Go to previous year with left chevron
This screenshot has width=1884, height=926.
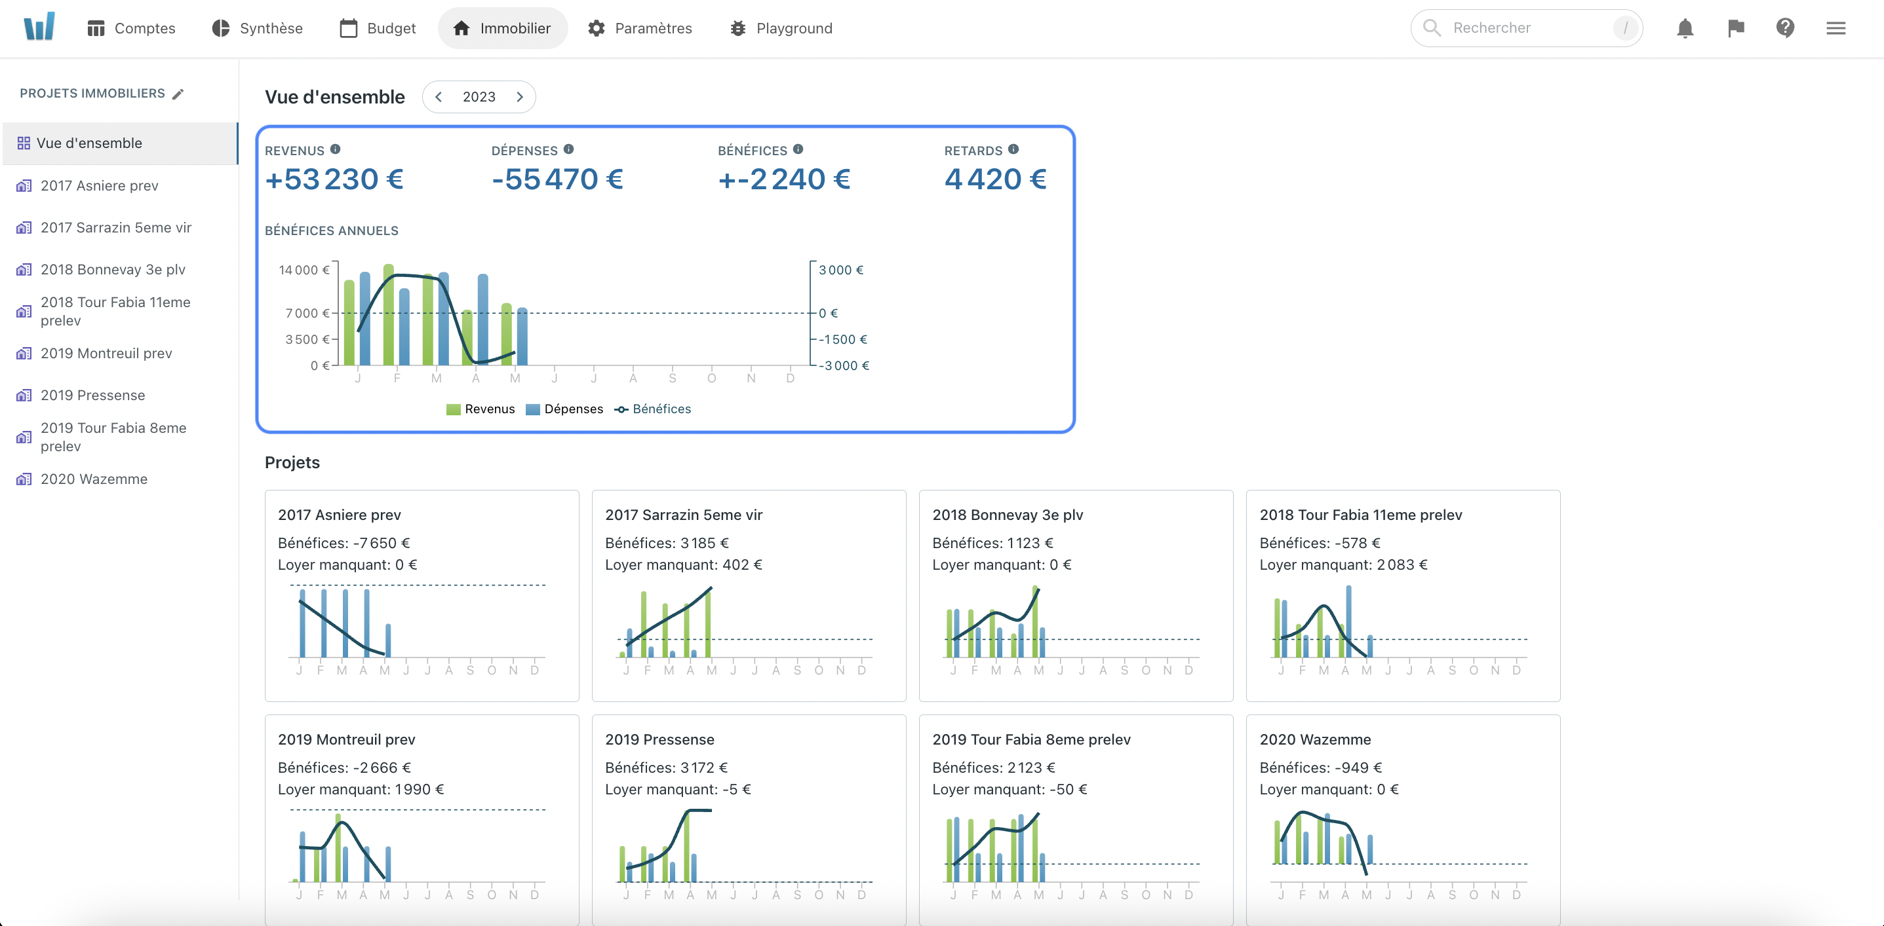coord(439,96)
